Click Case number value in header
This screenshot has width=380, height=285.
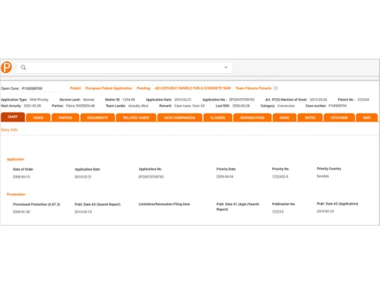[x=337, y=106]
